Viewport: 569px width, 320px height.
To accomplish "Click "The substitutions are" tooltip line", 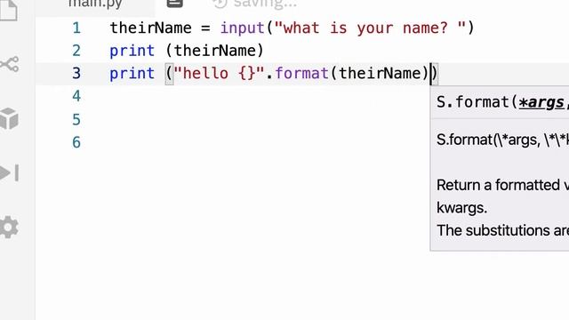I will point(502,230).
